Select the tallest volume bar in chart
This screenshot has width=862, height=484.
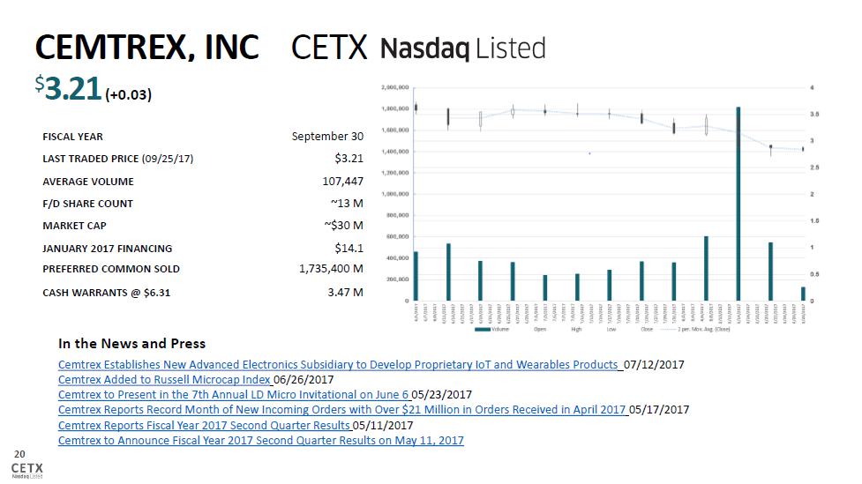pos(738,203)
